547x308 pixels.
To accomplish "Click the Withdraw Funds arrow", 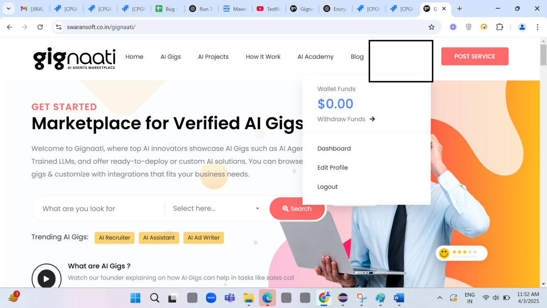I will [372, 119].
